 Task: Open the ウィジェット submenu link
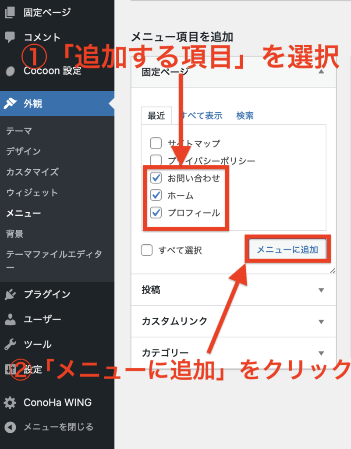click(32, 193)
